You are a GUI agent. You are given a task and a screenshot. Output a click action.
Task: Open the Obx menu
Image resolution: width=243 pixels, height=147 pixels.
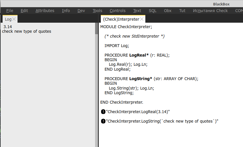click(168, 11)
